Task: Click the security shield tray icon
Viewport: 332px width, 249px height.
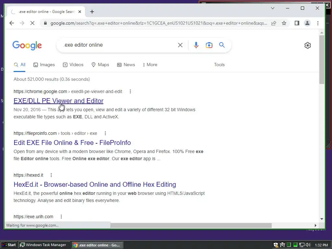Action: pos(276,245)
